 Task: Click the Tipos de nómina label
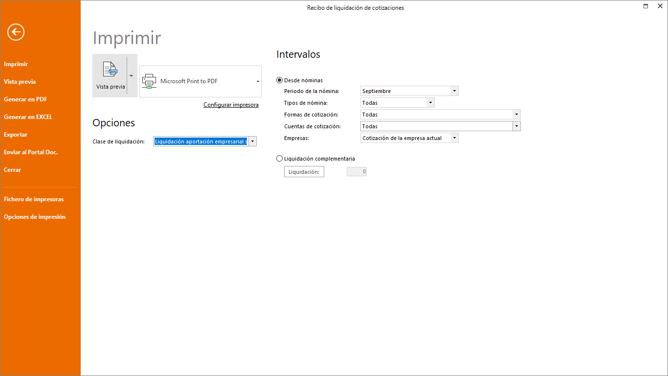[306, 103]
